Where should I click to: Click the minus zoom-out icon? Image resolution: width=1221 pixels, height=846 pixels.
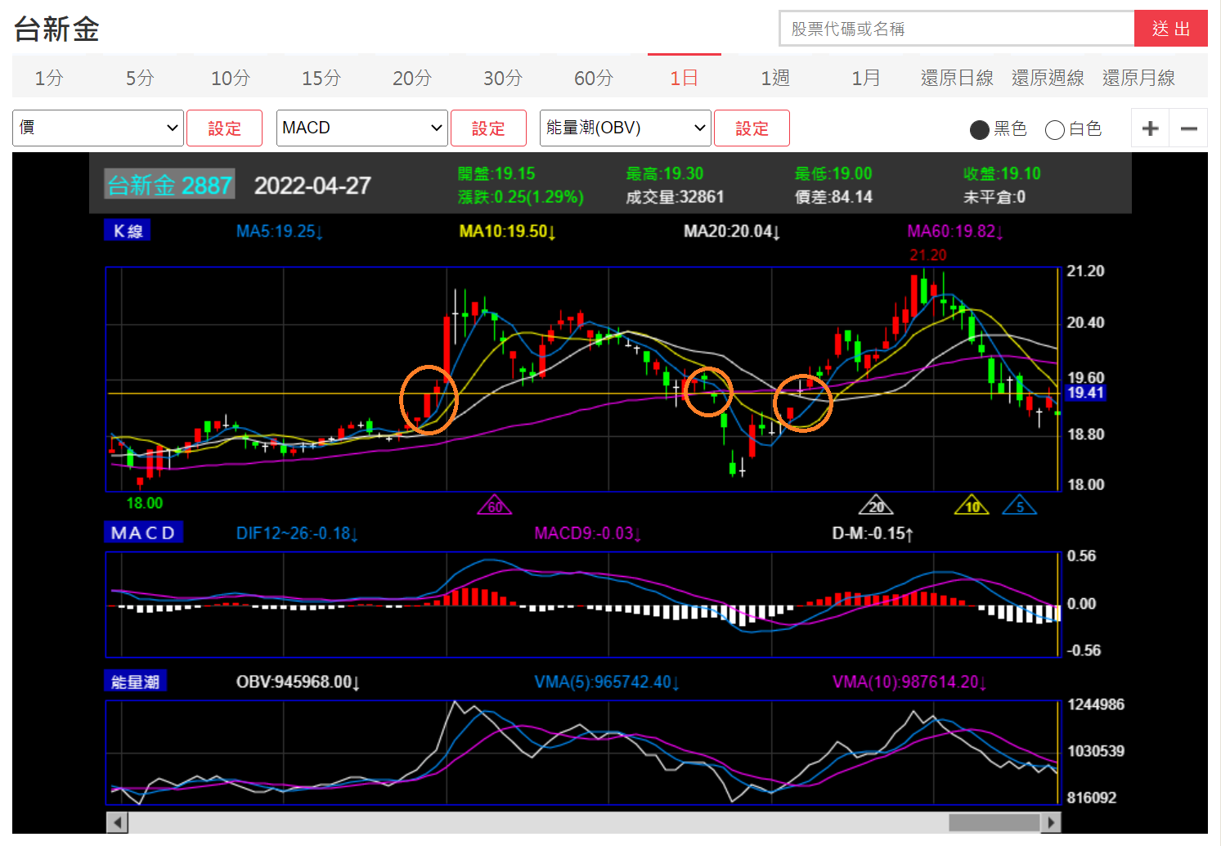(1189, 128)
